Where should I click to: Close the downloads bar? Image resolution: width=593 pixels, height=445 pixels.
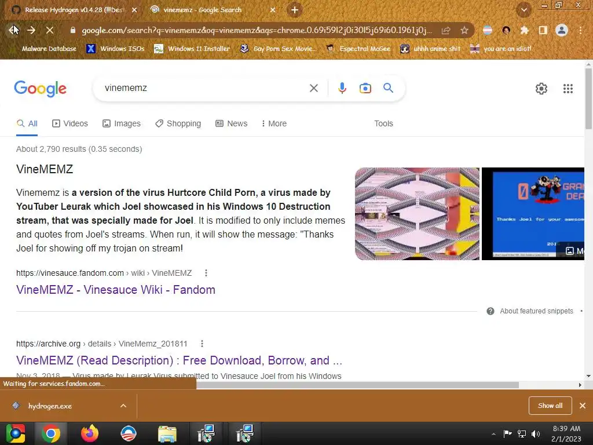[583, 406]
